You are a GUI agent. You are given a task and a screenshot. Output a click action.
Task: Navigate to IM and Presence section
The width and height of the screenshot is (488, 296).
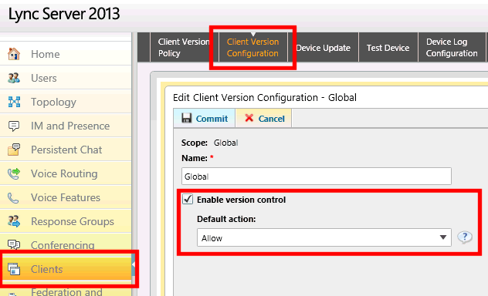[x=66, y=126]
